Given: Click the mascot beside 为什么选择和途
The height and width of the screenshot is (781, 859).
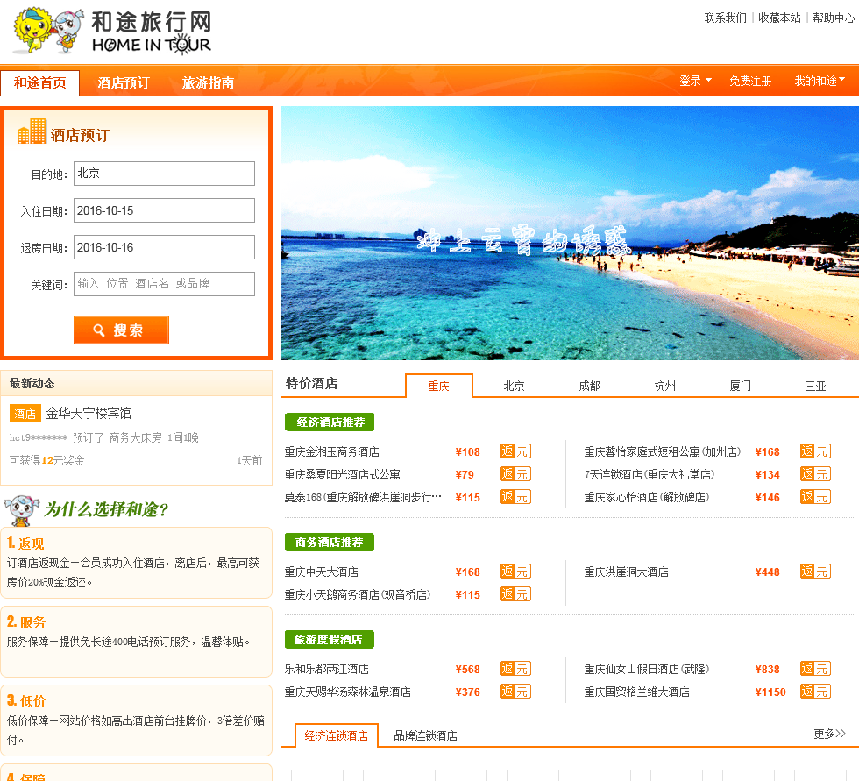Looking at the screenshot, I should (x=21, y=509).
